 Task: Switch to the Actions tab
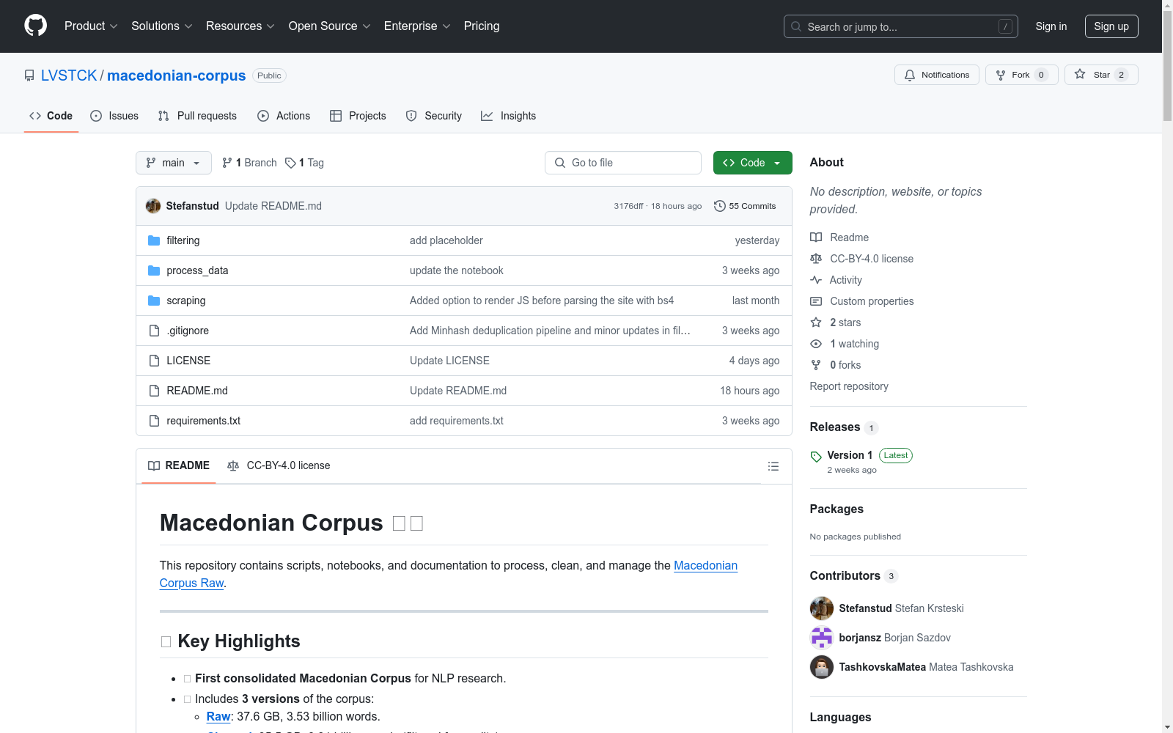[284, 116]
